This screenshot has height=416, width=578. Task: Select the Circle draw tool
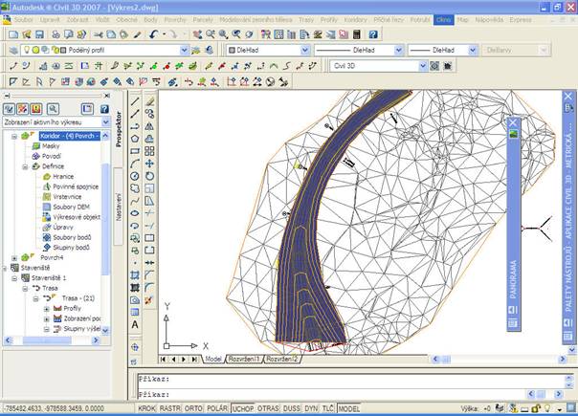(135, 176)
